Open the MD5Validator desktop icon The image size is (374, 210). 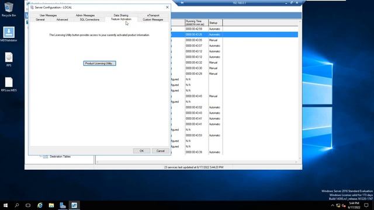[9, 34]
